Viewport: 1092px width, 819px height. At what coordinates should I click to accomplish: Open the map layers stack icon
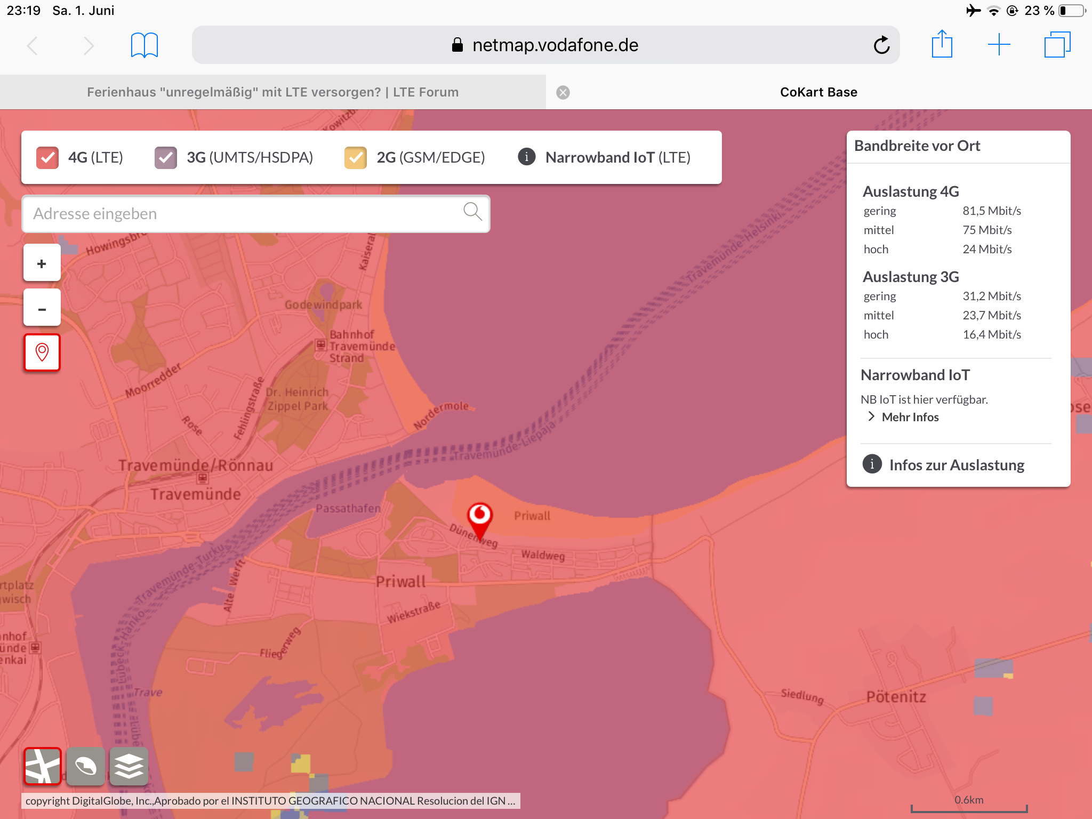(129, 766)
